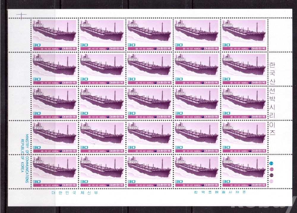Click the cyan color registration dot
297x213 pixels.
271,163
